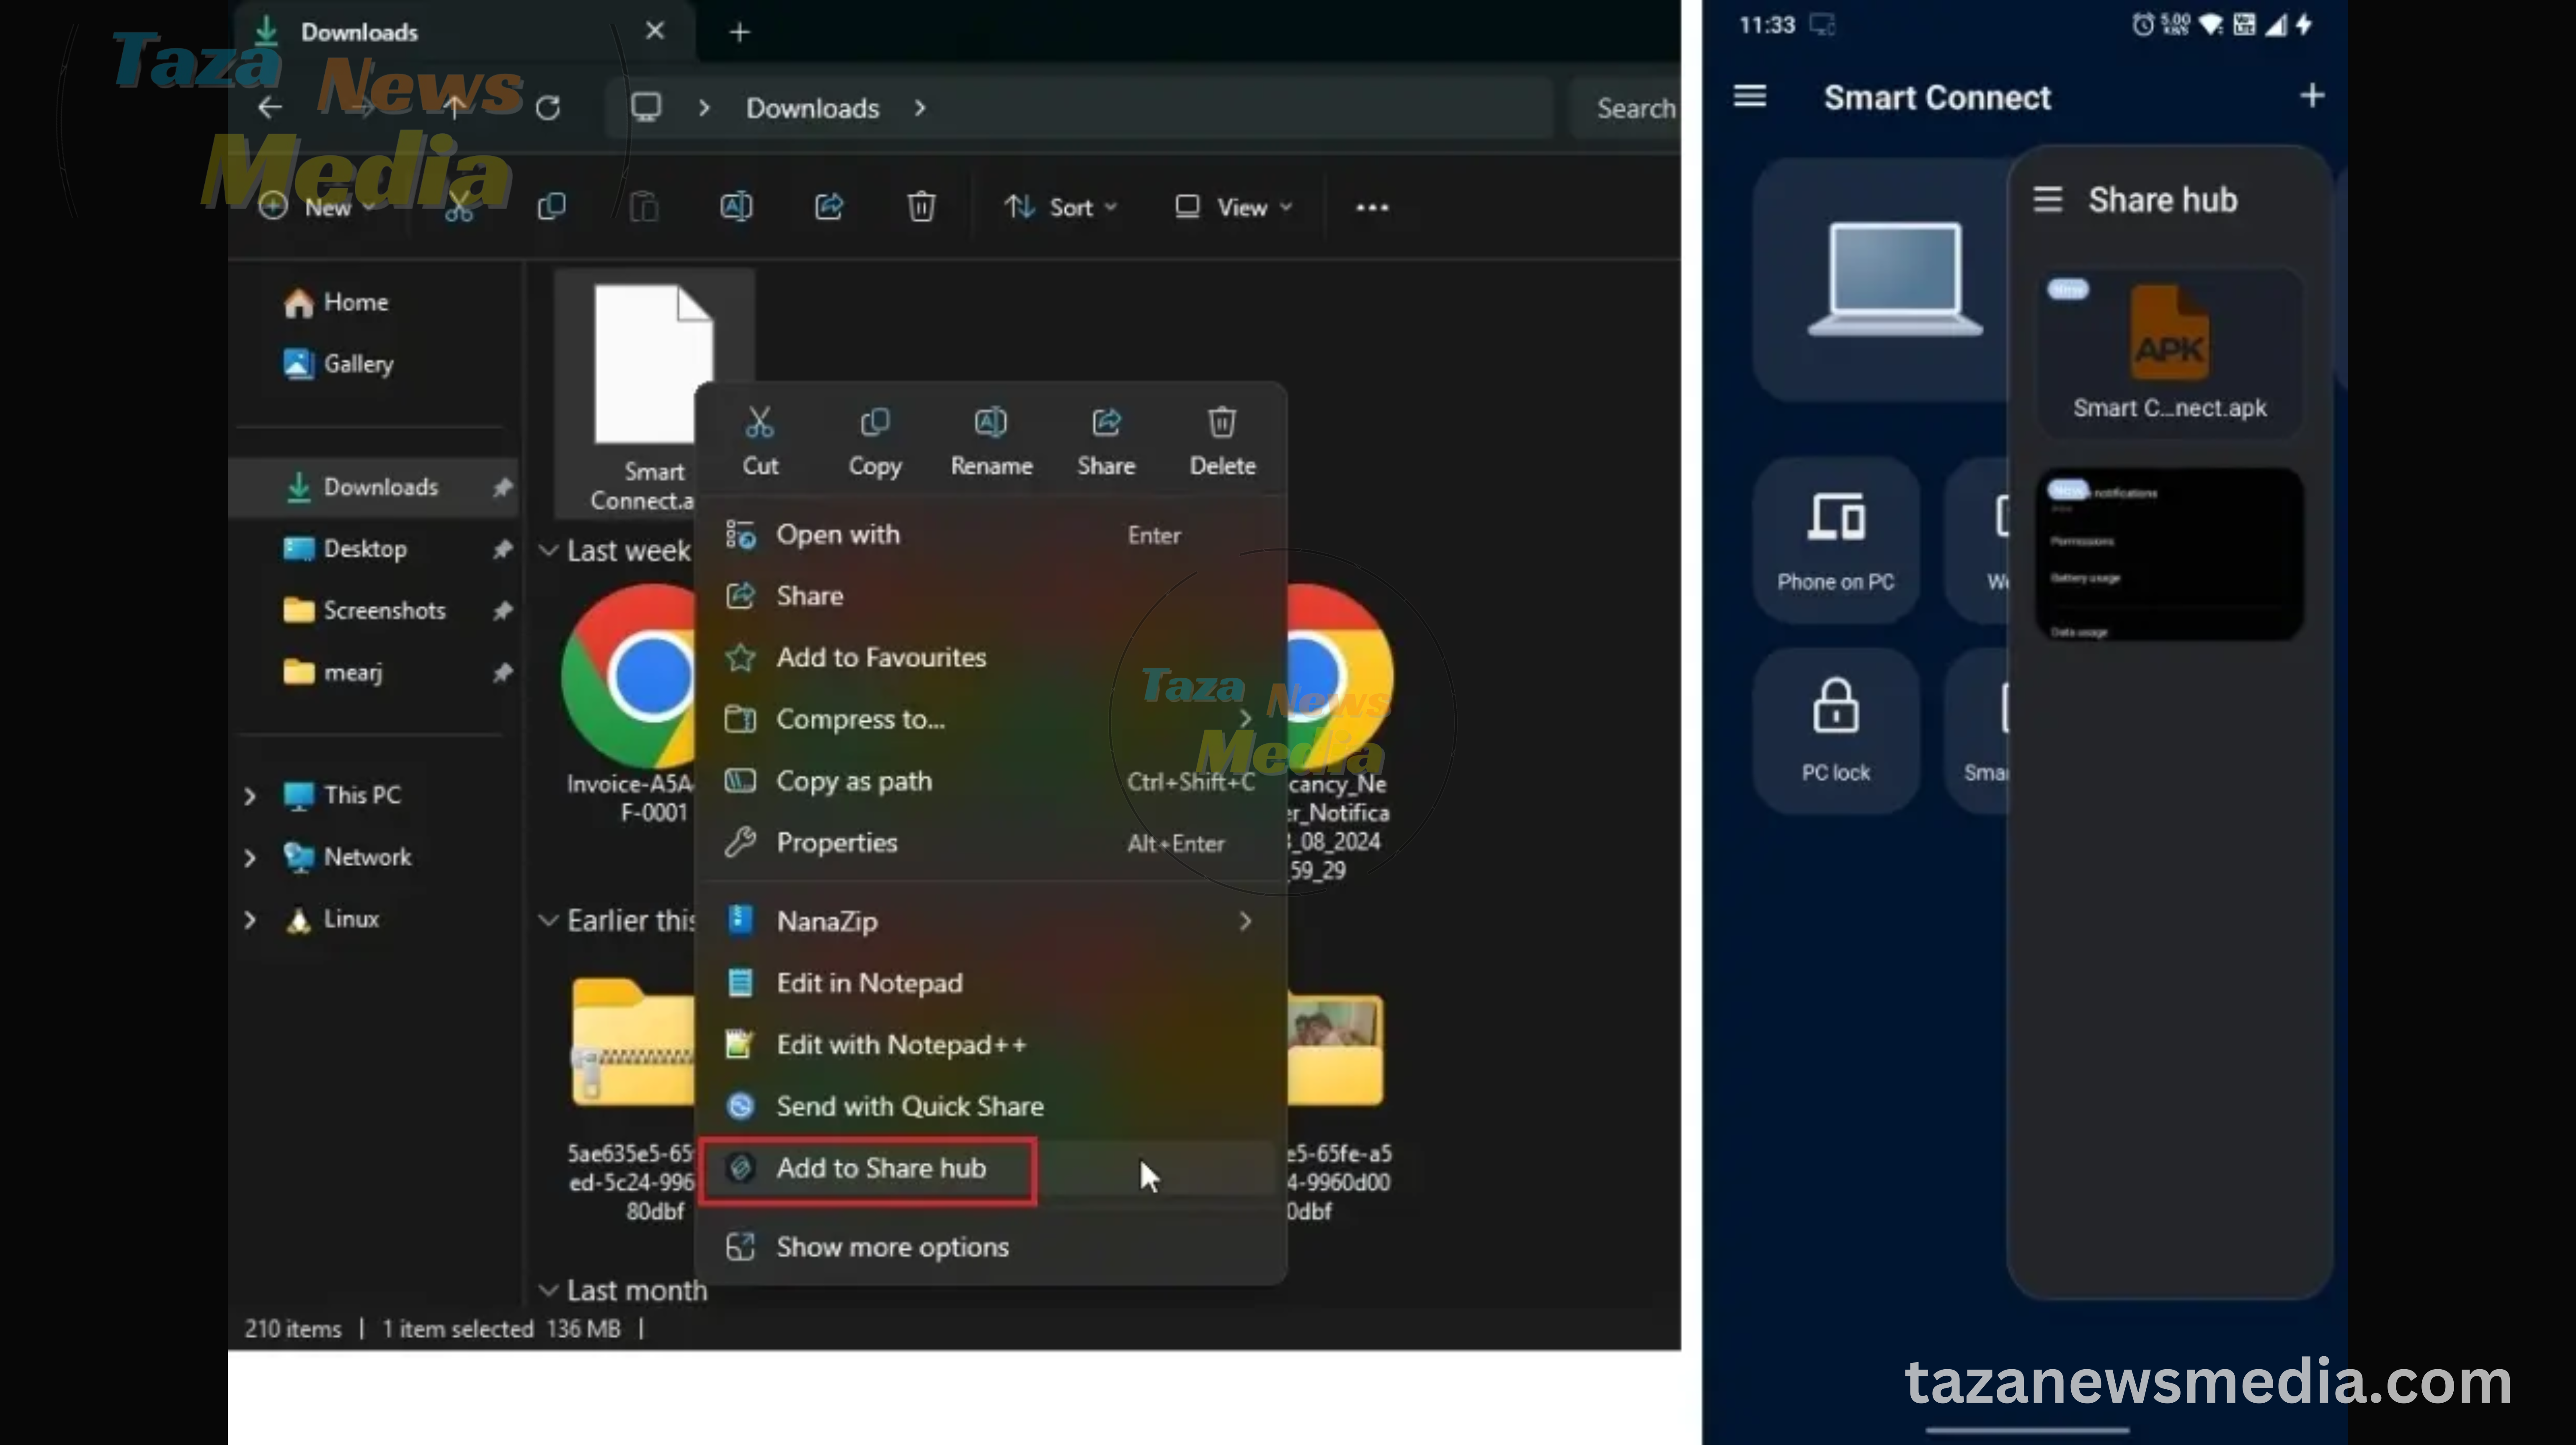2576x1445 pixels.
Task: Open Screenshots folder in sidebar
Action: click(365, 611)
